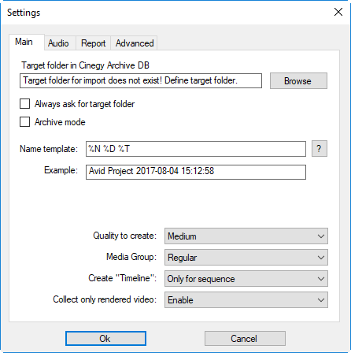This screenshot has width=351, height=353.
Task: Confirm settings with the Ok button
Action: click(x=105, y=338)
